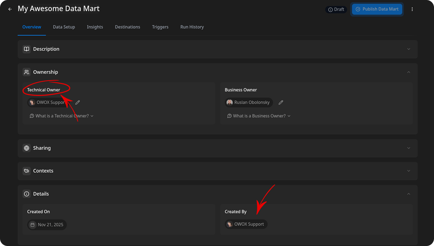Image resolution: width=434 pixels, height=246 pixels.
Task: Switch to the Overview tab
Action: (32, 27)
